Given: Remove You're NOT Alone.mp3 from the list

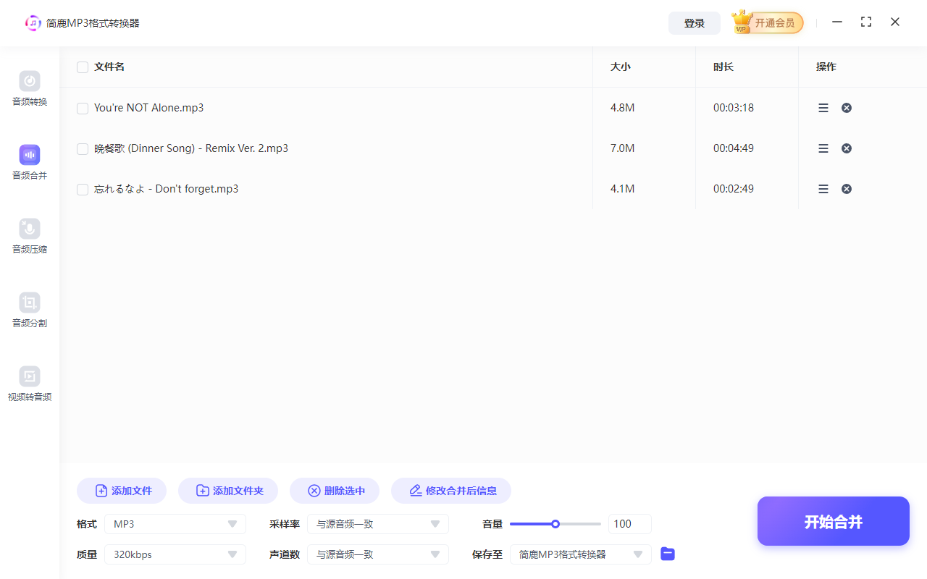Looking at the screenshot, I should [x=847, y=108].
